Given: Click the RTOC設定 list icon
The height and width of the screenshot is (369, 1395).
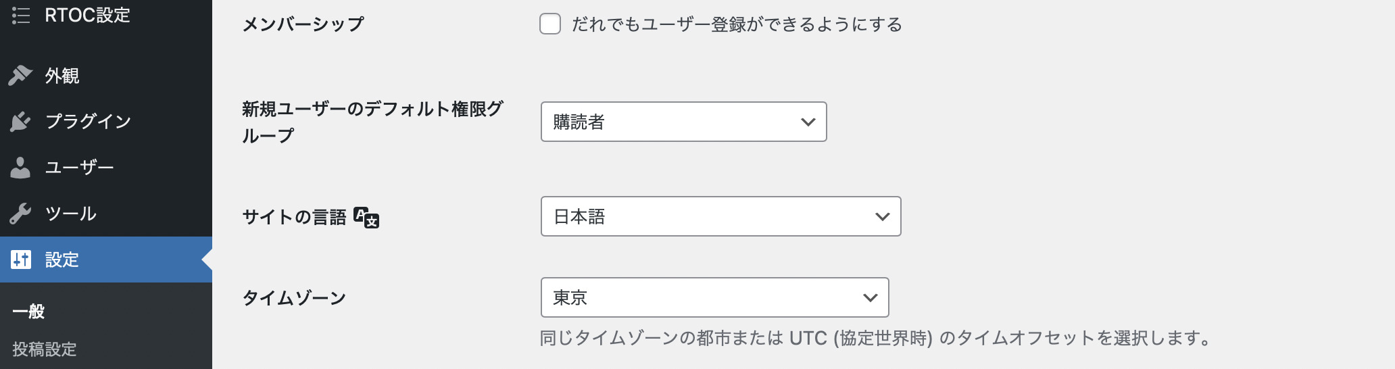Looking at the screenshot, I should tap(21, 15).
